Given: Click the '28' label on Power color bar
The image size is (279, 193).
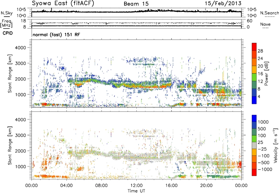Looking at the screenshot, I should (x=260, y=51).
